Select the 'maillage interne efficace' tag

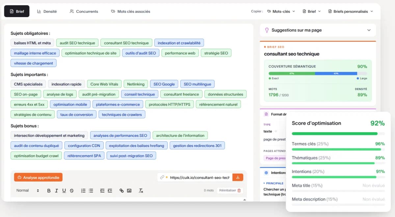35,53
